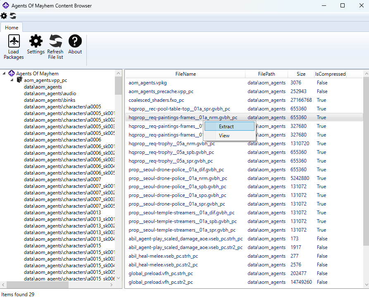The width and height of the screenshot is (369, 297).
Task: Select abil_agent-play_scaled_damage_aoe.vseb_pc.strh_pc file
Action: (x=244, y=239)
